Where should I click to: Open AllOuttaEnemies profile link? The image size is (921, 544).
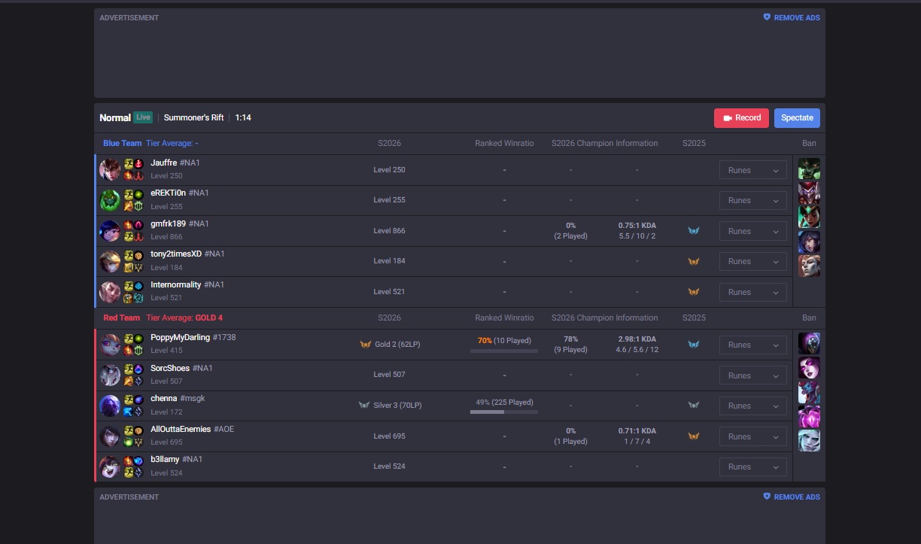tap(193, 429)
